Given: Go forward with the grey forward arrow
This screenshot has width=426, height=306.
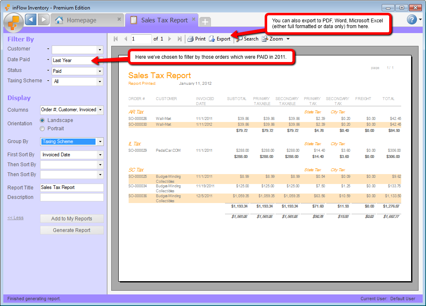Looking at the screenshot, I should coord(43,20).
